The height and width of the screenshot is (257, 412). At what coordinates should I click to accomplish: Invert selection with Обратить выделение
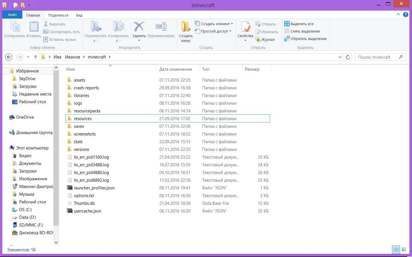tap(306, 39)
